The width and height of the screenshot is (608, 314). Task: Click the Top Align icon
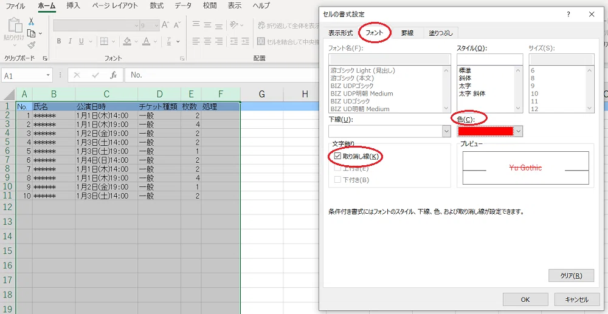[196, 25]
